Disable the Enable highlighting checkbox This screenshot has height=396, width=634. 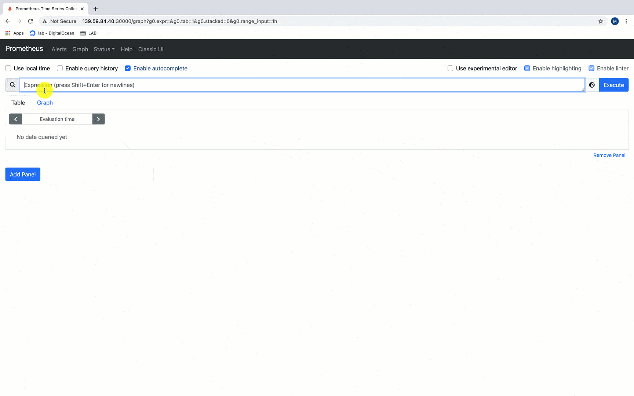point(527,68)
